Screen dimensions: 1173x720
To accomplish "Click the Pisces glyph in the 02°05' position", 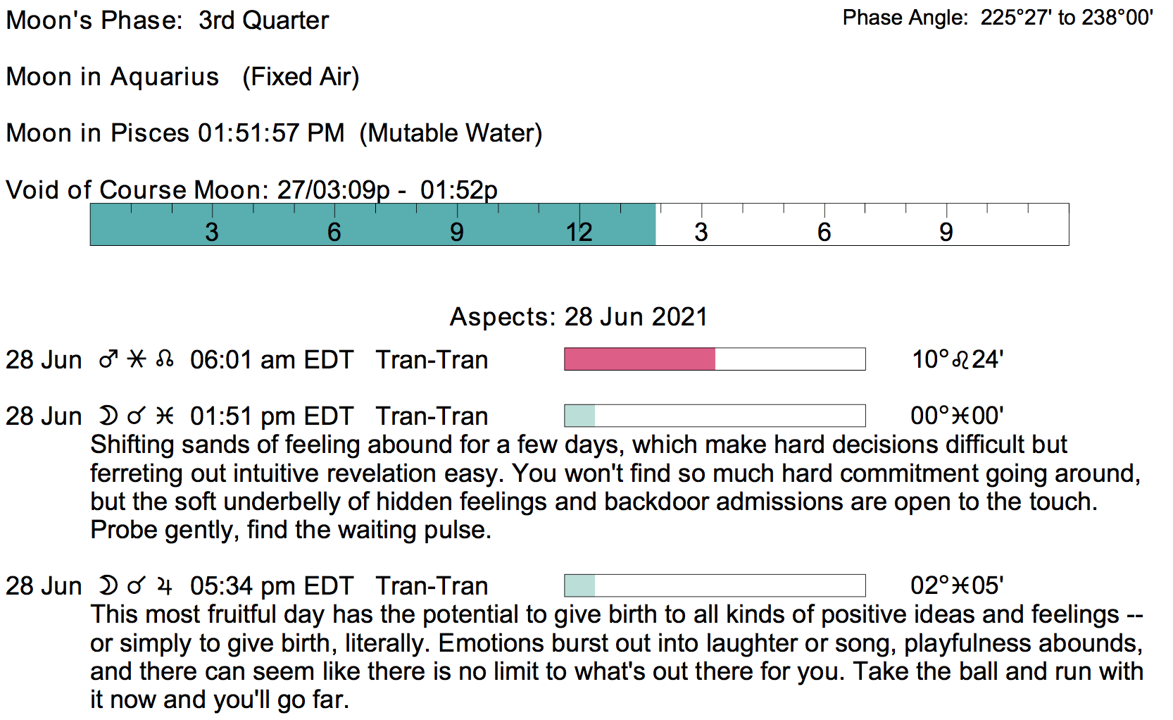I will (x=960, y=586).
